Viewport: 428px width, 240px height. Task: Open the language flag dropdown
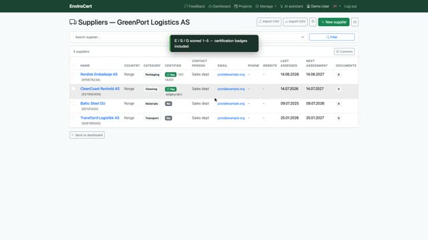pos(337,6)
